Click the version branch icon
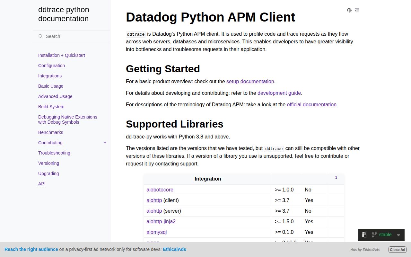 [x=374, y=235]
